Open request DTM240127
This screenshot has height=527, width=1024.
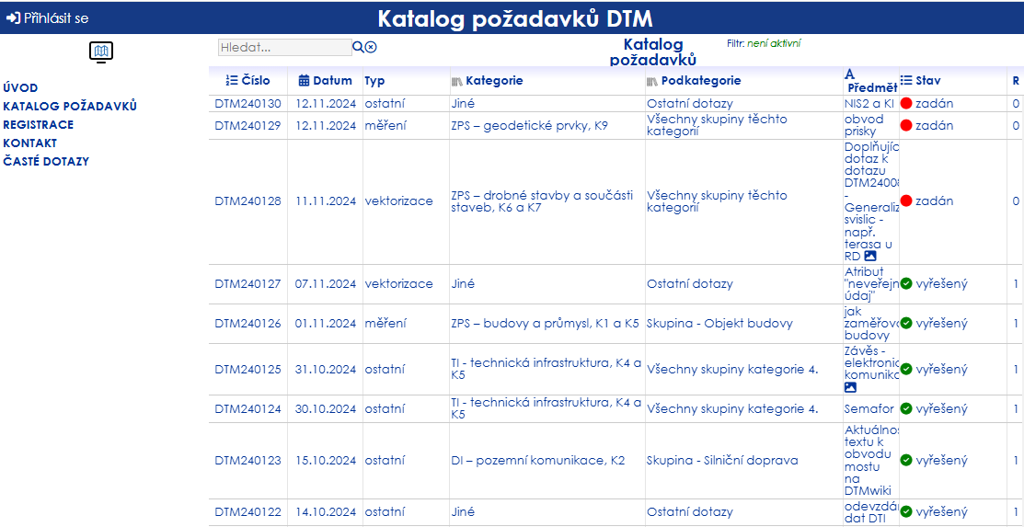click(x=248, y=284)
